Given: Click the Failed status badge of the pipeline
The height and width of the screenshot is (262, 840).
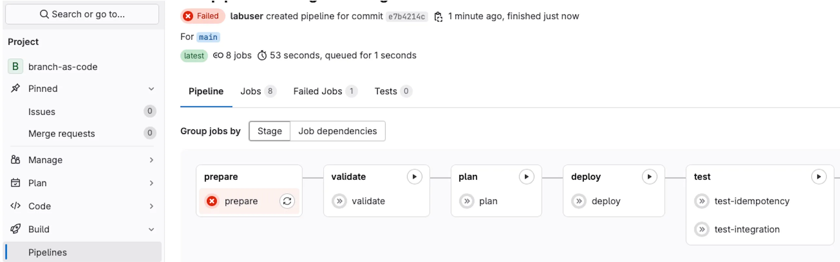Looking at the screenshot, I should click(202, 16).
